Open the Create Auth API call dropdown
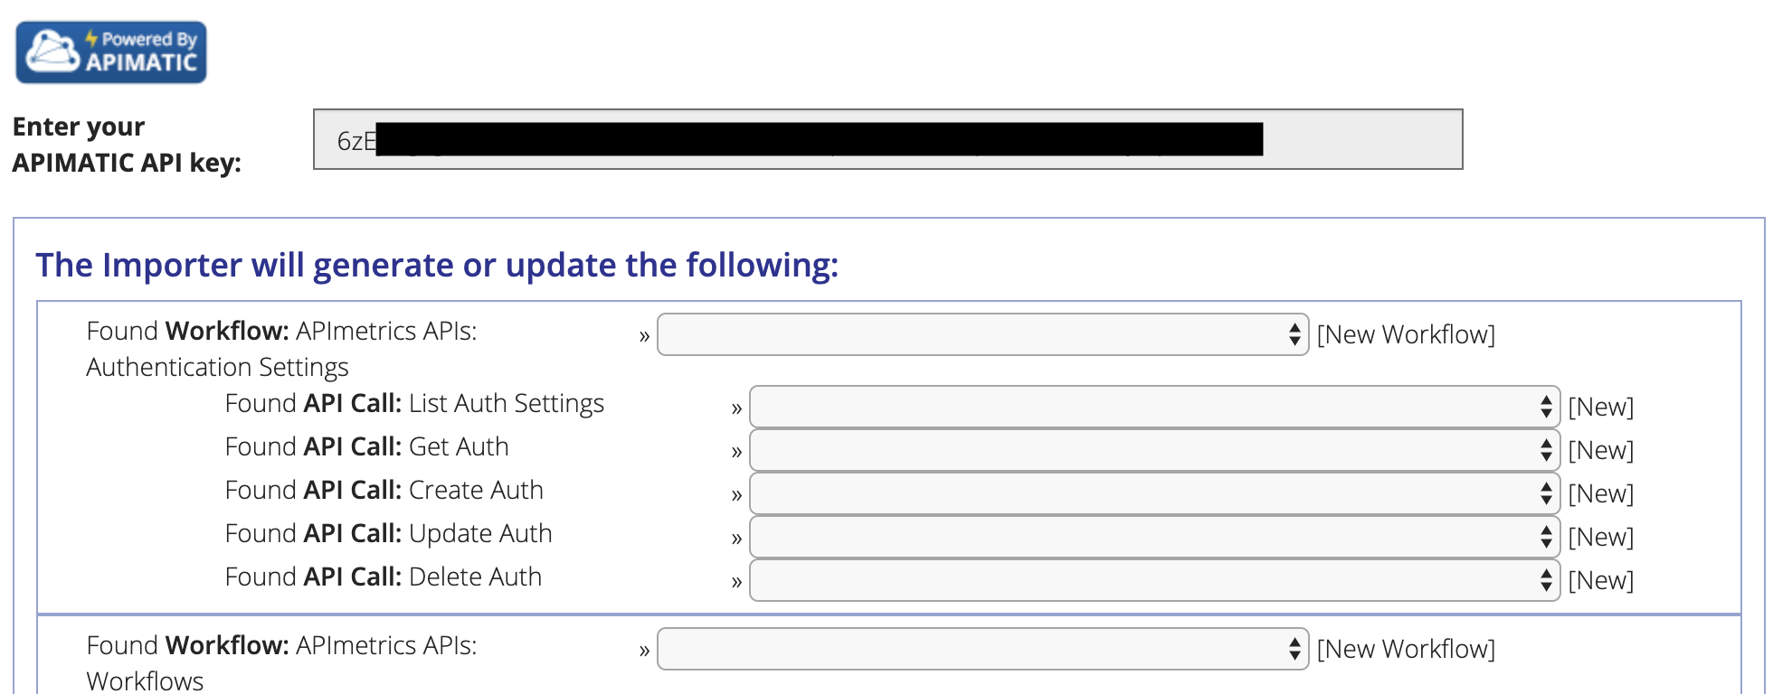 tap(1154, 493)
